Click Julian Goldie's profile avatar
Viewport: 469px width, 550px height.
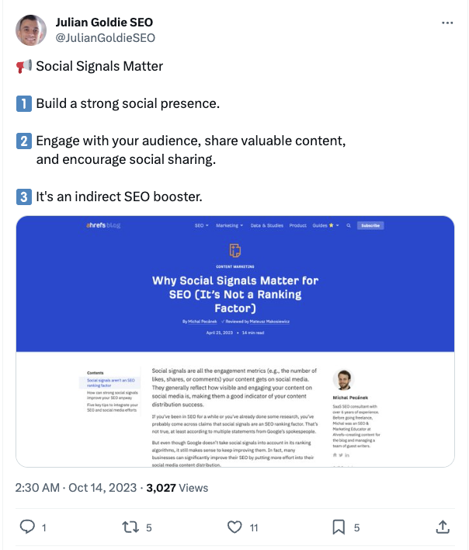point(31,30)
